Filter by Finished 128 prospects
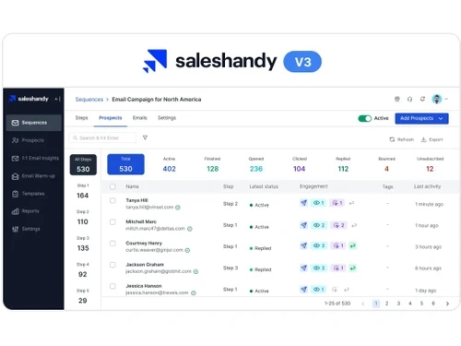The image size is (461, 346). click(x=213, y=164)
